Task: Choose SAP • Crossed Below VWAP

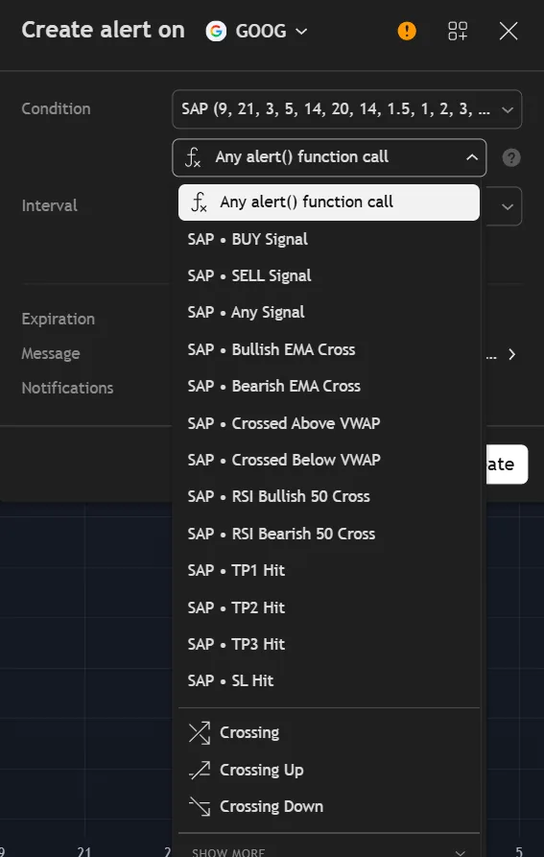Action: pos(329,461)
